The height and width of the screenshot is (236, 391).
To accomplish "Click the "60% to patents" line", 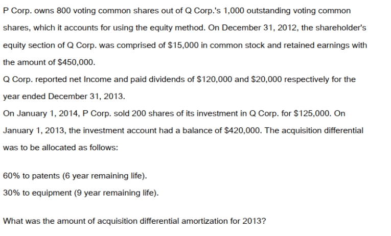I will point(31,176).
